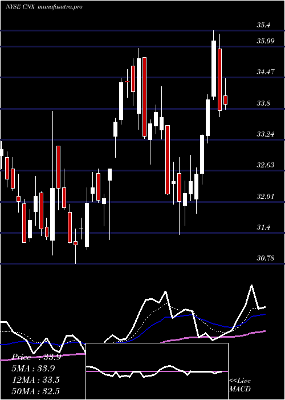
Task: Click the 30.78 price level label
Action: pyautogui.click(x=266, y=258)
